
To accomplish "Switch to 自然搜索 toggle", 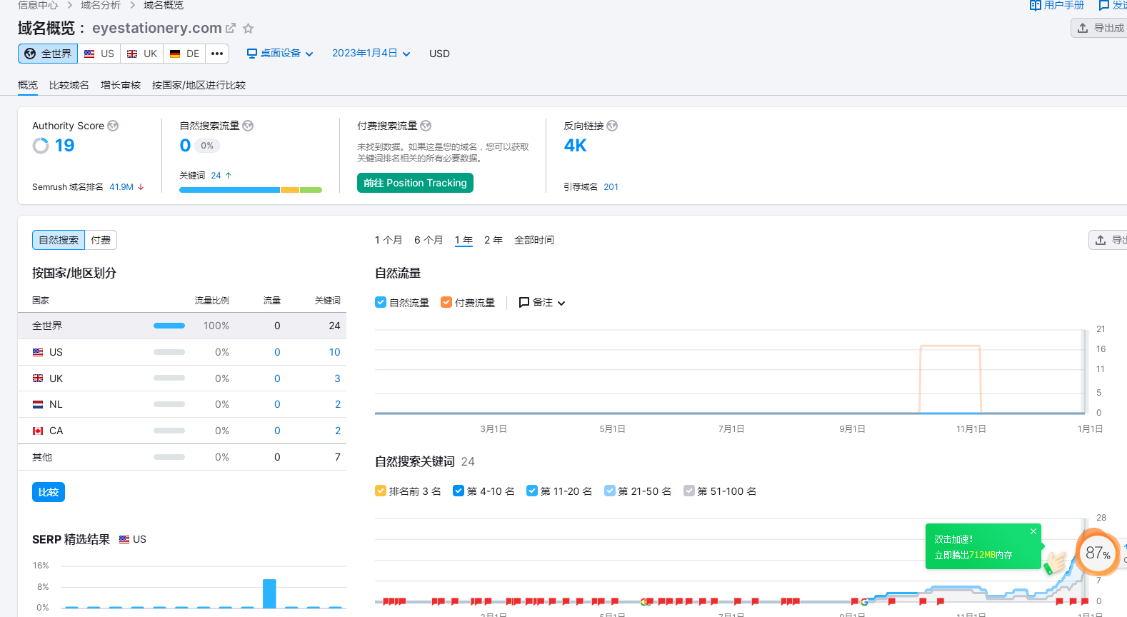I will pos(59,240).
